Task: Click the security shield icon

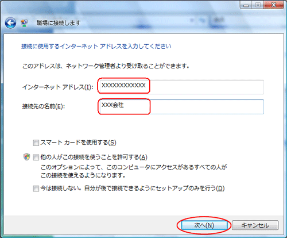Action: pos(26,157)
